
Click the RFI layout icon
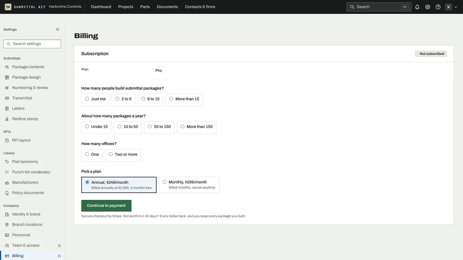(x=7, y=140)
